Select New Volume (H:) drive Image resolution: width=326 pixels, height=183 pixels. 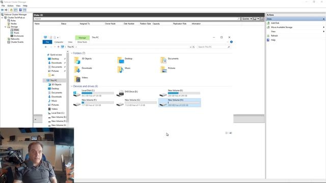click(x=180, y=103)
